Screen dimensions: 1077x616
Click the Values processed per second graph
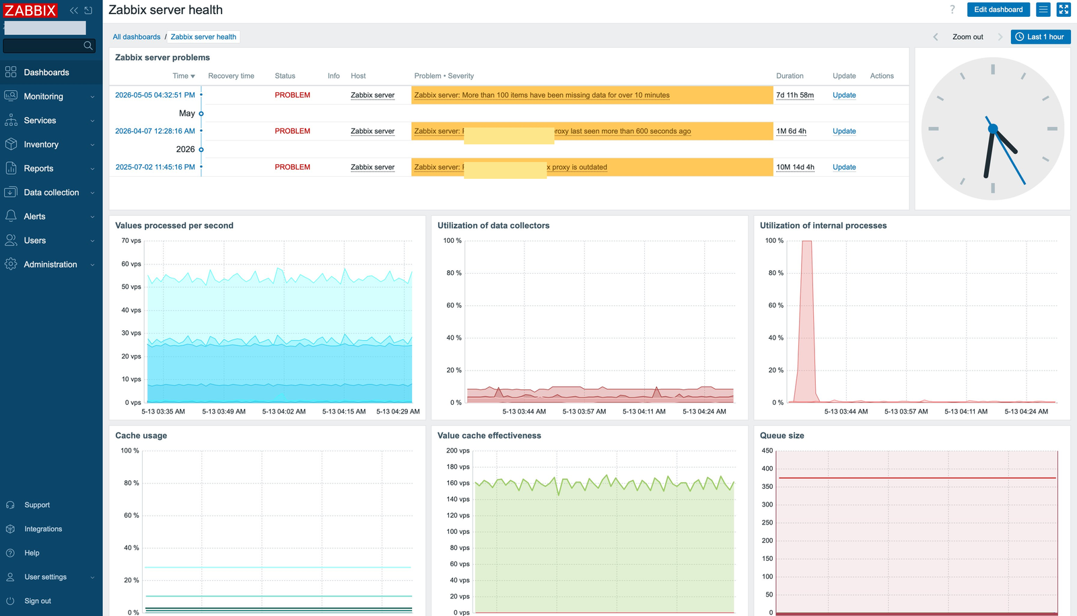tap(279, 321)
